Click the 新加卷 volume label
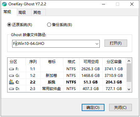Screen dimensions: 140x117 pos(51,76)
